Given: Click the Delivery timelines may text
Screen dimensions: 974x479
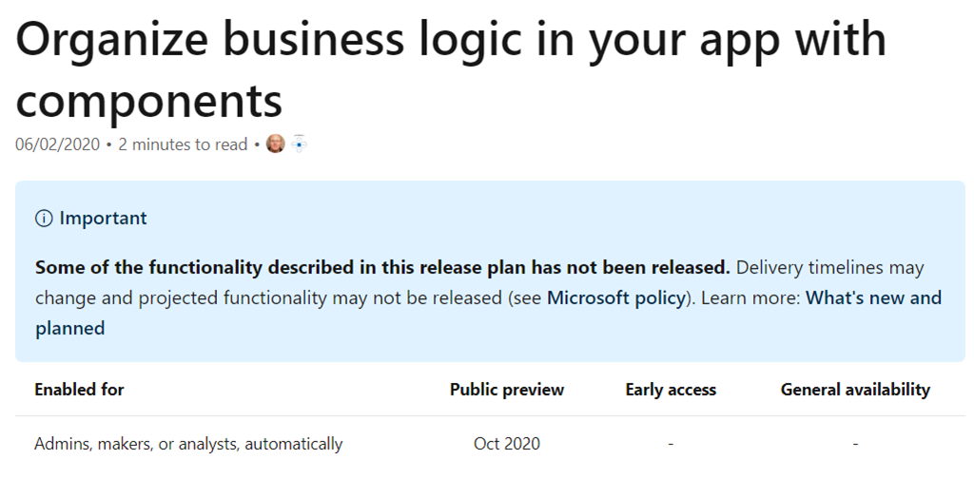Looking at the screenshot, I should [x=829, y=267].
